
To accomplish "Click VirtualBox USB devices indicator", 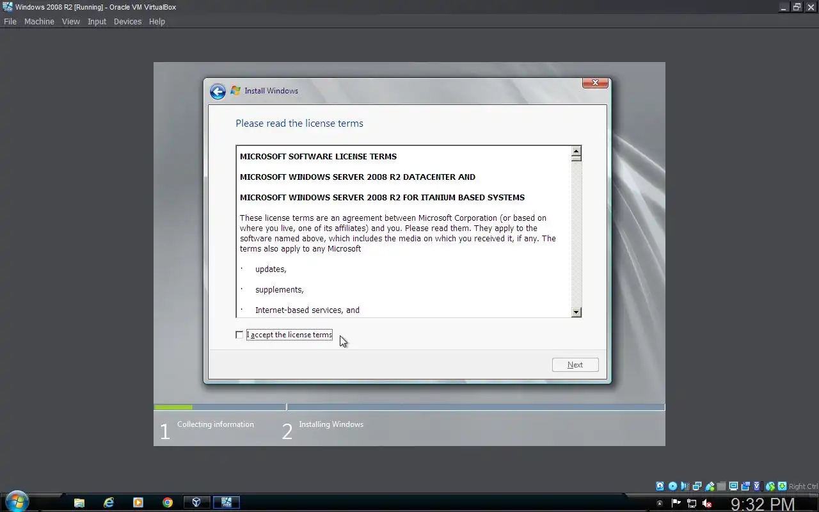I will pyautogui.click(x=710, y=486).
